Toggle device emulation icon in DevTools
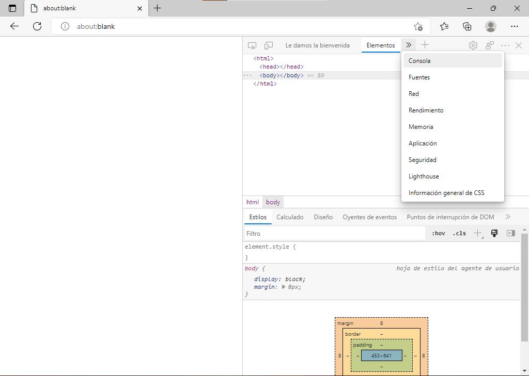This screenshot has height=376, width=529. [x=269, y=45]
